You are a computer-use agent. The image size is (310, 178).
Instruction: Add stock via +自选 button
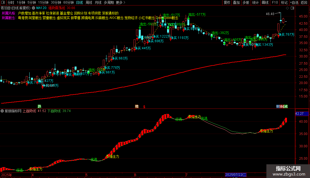(x=294, y=2)
